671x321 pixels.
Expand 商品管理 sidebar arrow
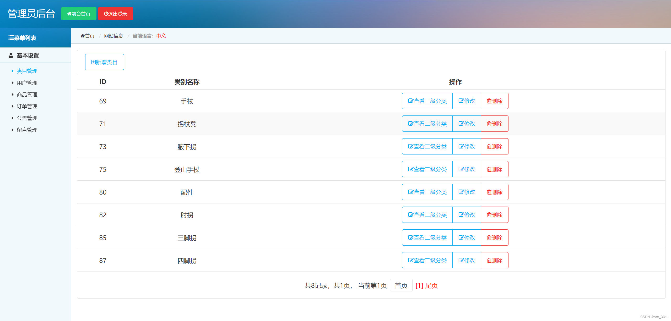pyautogui.click(x=13, y=95)
